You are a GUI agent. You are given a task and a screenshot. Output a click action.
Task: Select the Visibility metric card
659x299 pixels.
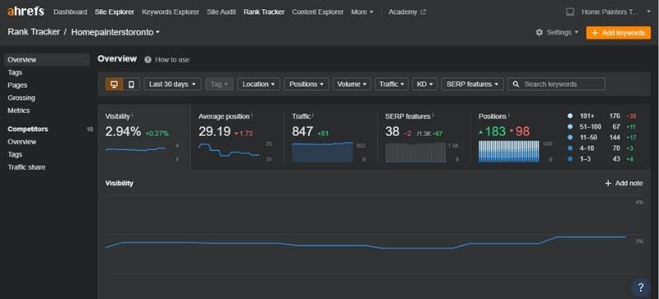pyautogui.click(x=144, y=137)
